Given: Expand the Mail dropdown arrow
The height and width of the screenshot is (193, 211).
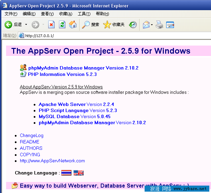Looking at the screenshot, I should tap(152, 25).
